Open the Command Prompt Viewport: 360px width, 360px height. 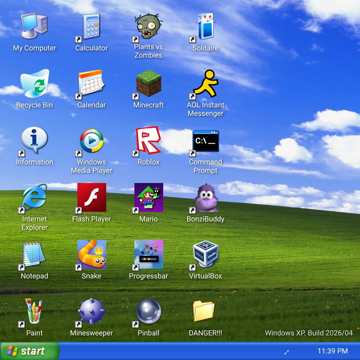tap(206, 141)
